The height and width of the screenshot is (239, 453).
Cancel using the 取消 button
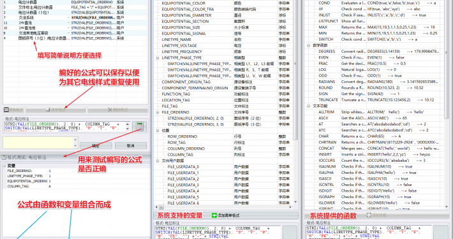click(131, 146)
